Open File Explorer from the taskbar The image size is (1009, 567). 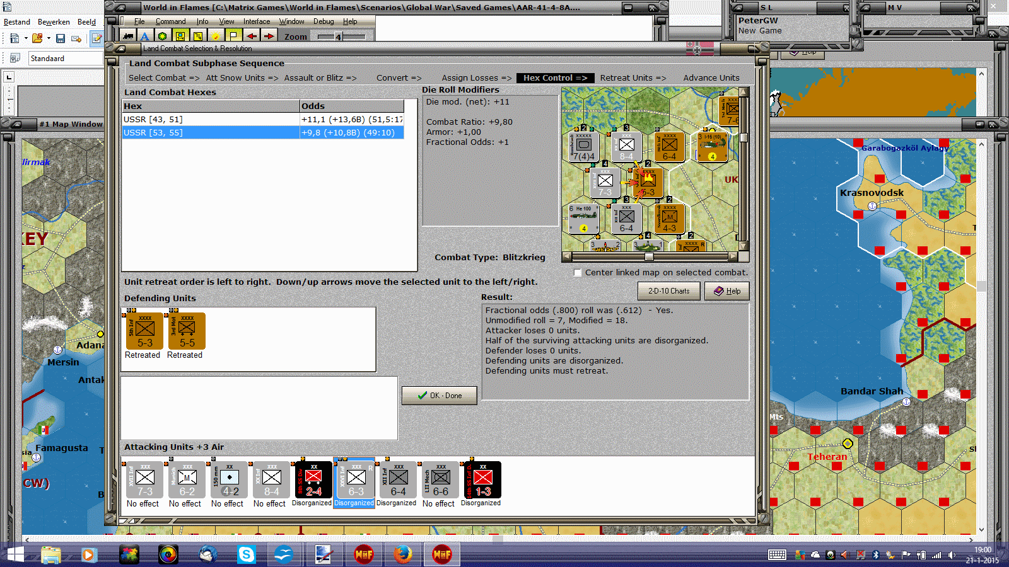(51, 554)
